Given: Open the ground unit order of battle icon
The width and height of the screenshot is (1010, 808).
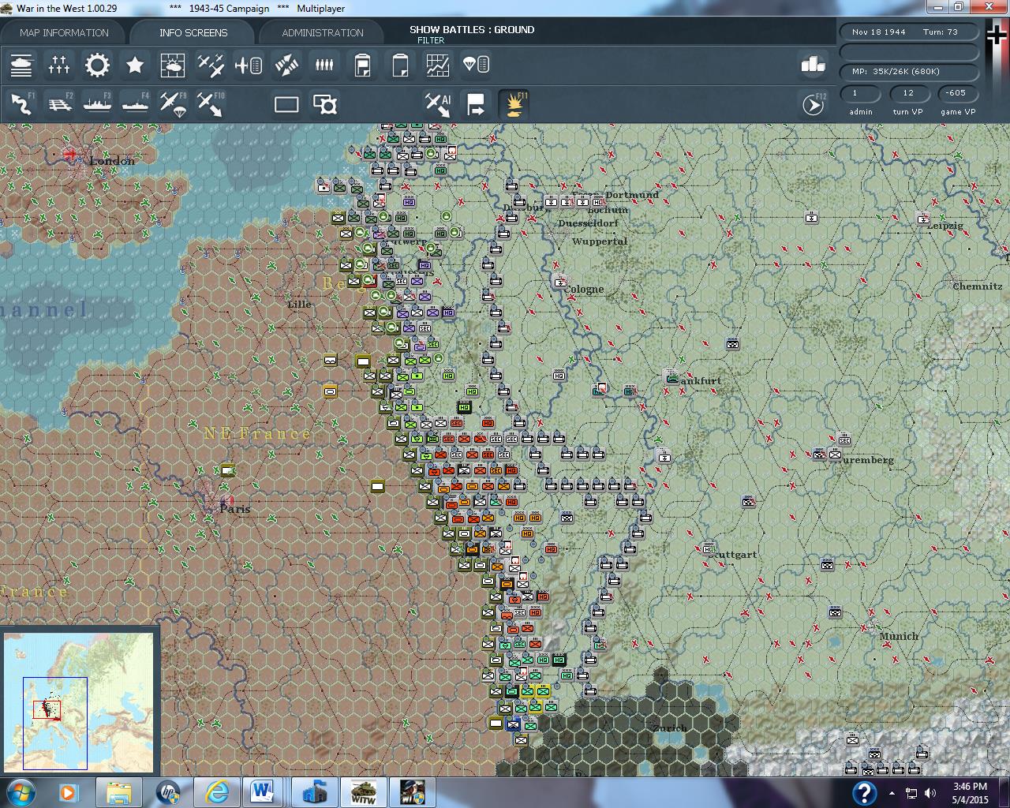Looking at the screenshot, I should click(21, 65).
